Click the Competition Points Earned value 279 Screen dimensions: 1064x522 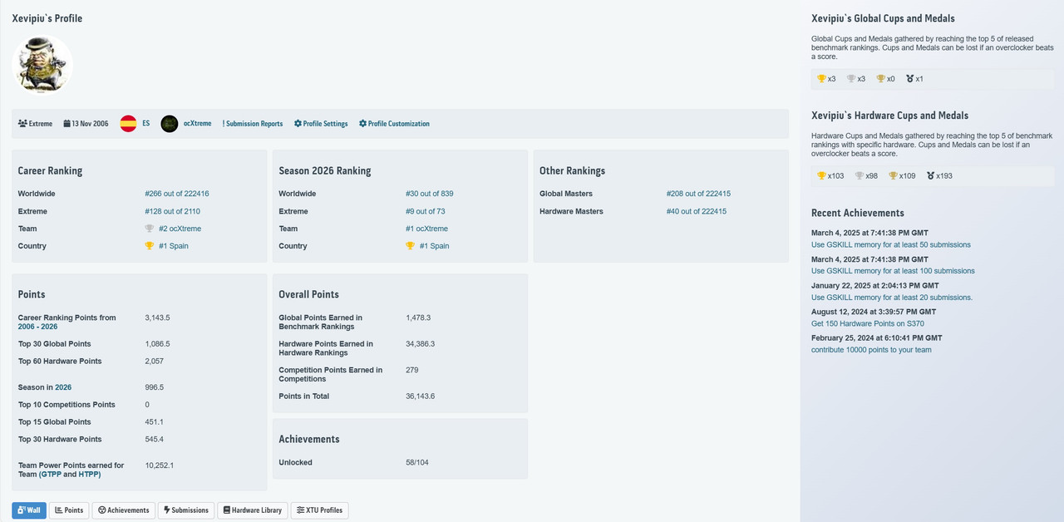[412, 370]
